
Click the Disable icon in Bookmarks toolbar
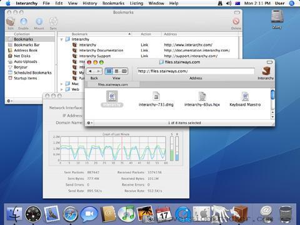(x=24, y=22)
